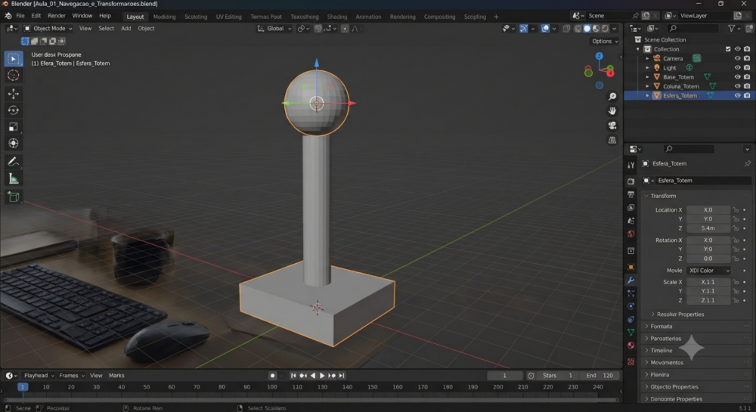This screenshot has width=756, height=412.
Task: Open the Material properties tab icon
Action: click(631, 345)
